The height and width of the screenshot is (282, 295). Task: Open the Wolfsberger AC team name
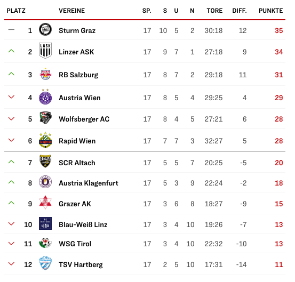point(84,119)
